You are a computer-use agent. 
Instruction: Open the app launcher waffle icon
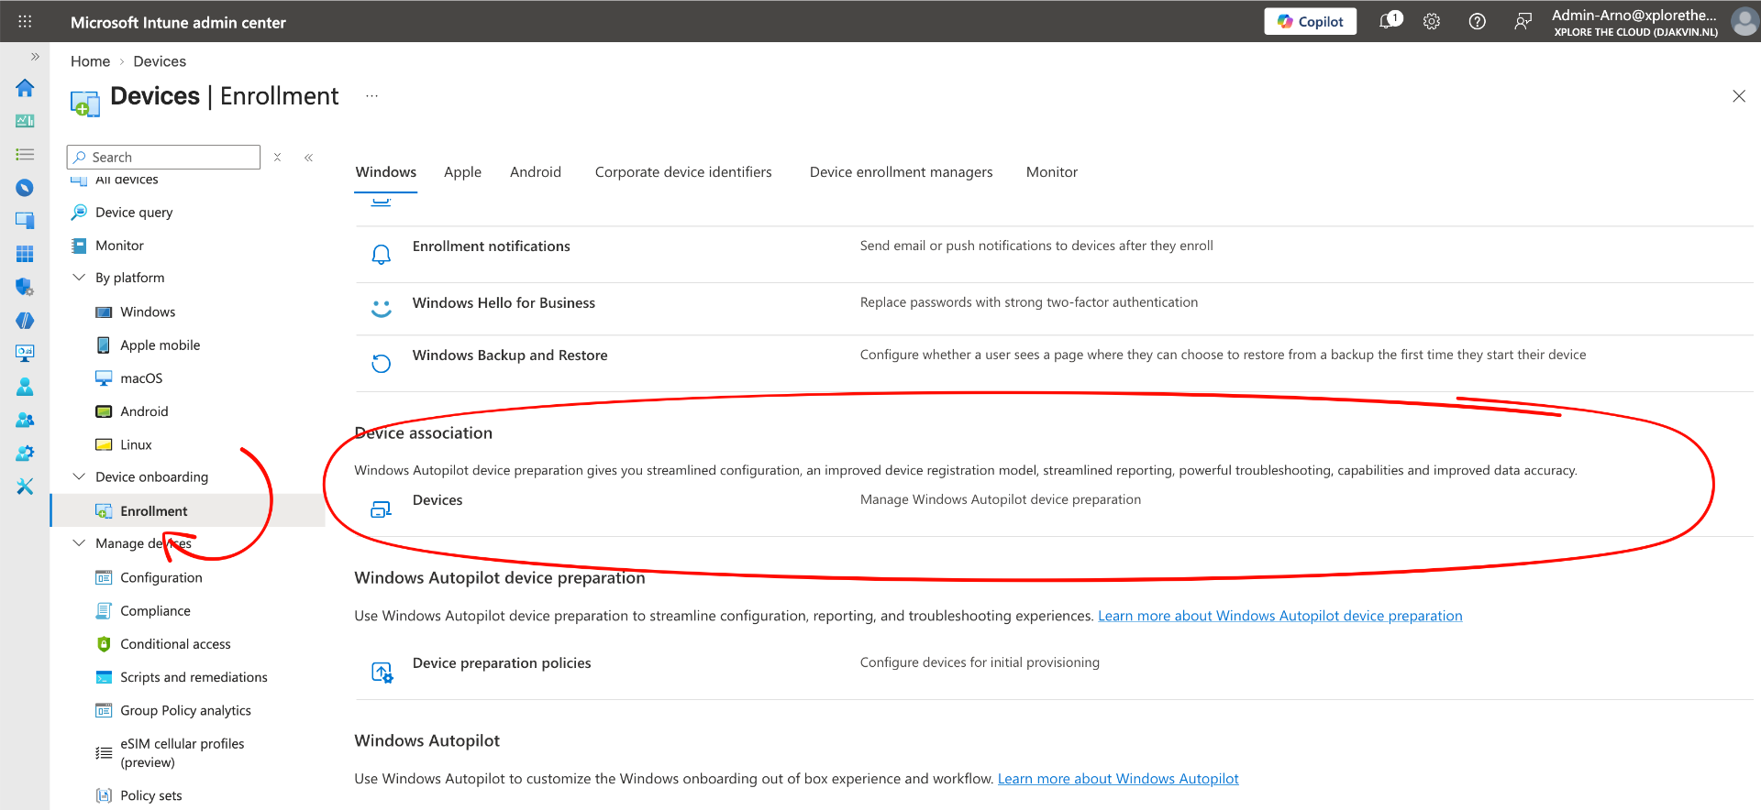tap(25, 21)
